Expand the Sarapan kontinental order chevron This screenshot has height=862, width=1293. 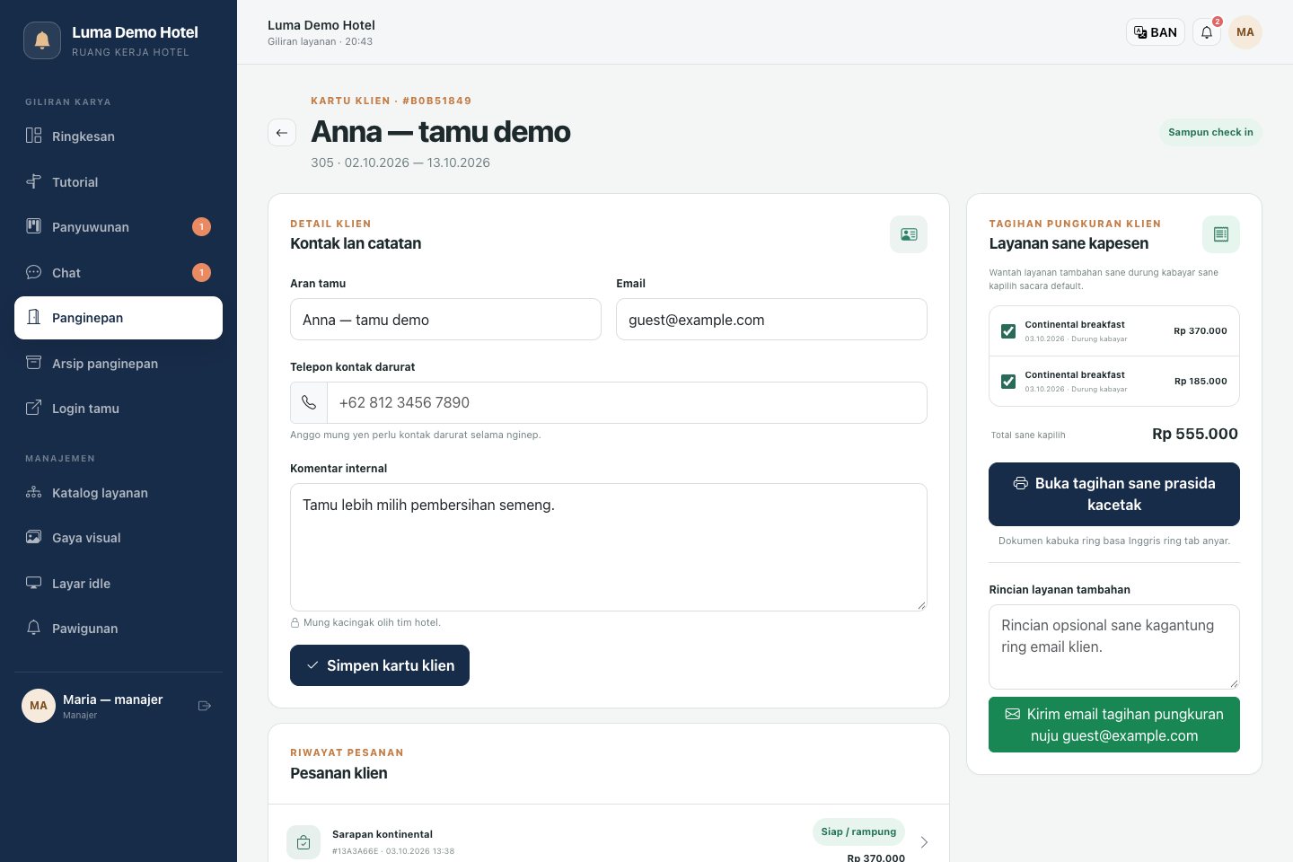coord(924,842)
